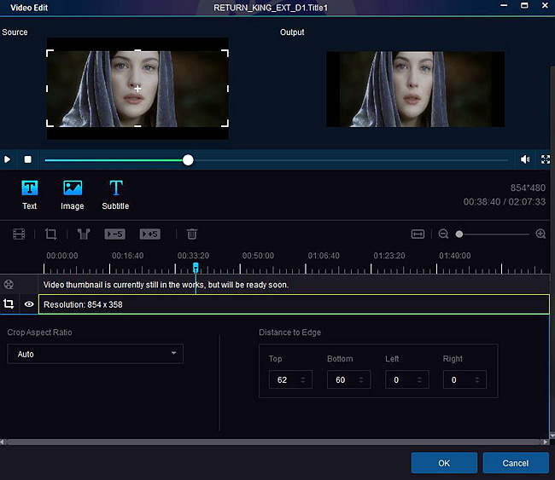Zoom in the timeline

tap(540, 234)
